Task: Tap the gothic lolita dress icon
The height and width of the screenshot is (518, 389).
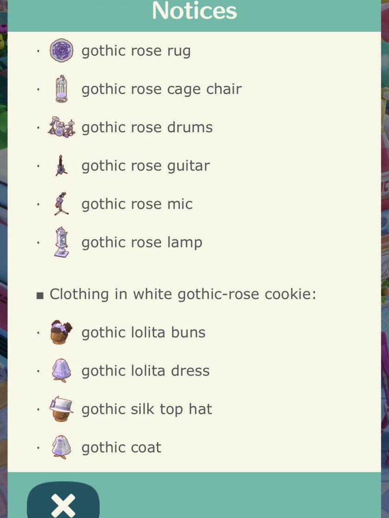Action: 62,370
